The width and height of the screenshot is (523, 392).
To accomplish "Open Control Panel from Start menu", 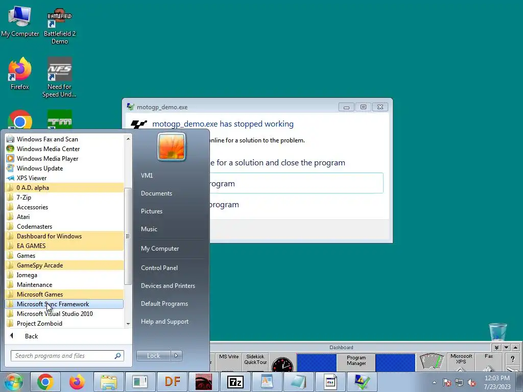I will click(x=159, y=268).
